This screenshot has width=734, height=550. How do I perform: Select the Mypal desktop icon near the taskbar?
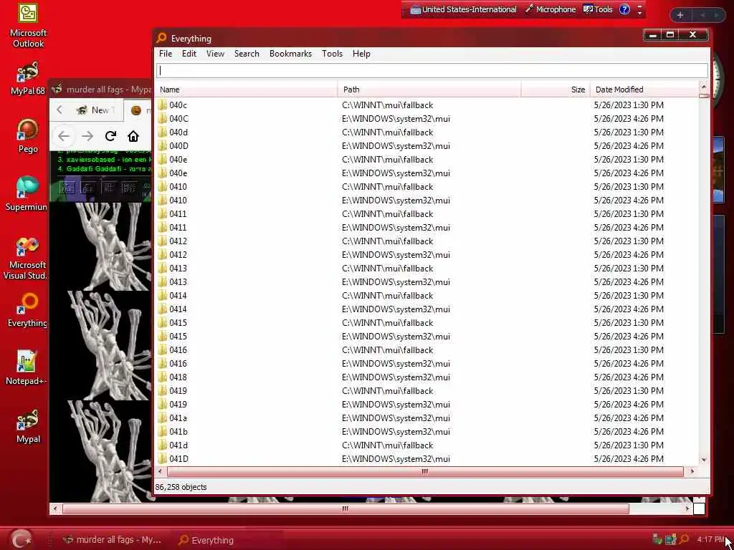28,425
